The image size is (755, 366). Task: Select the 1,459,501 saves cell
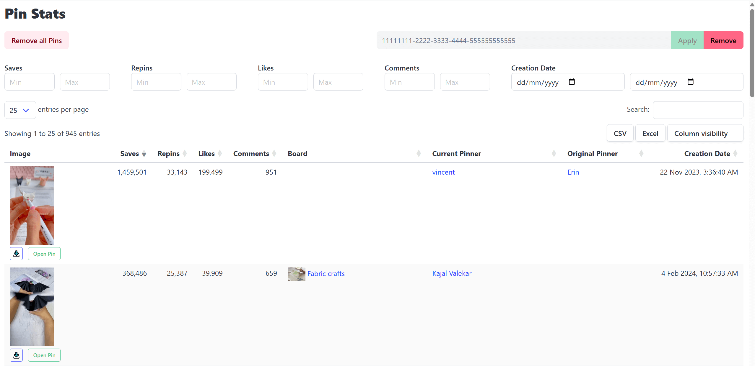pos(132,172)
